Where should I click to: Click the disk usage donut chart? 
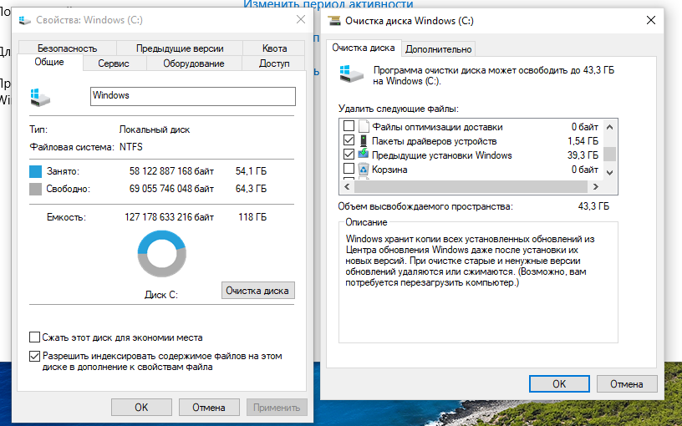[x=162, y=254]
